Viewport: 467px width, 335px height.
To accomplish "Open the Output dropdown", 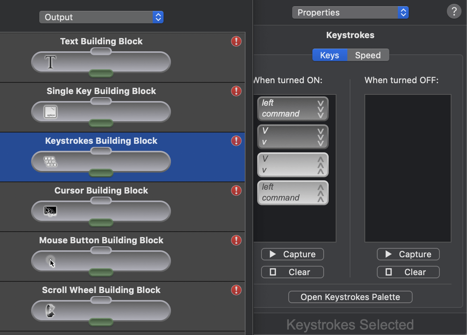I will click(101, 17).
